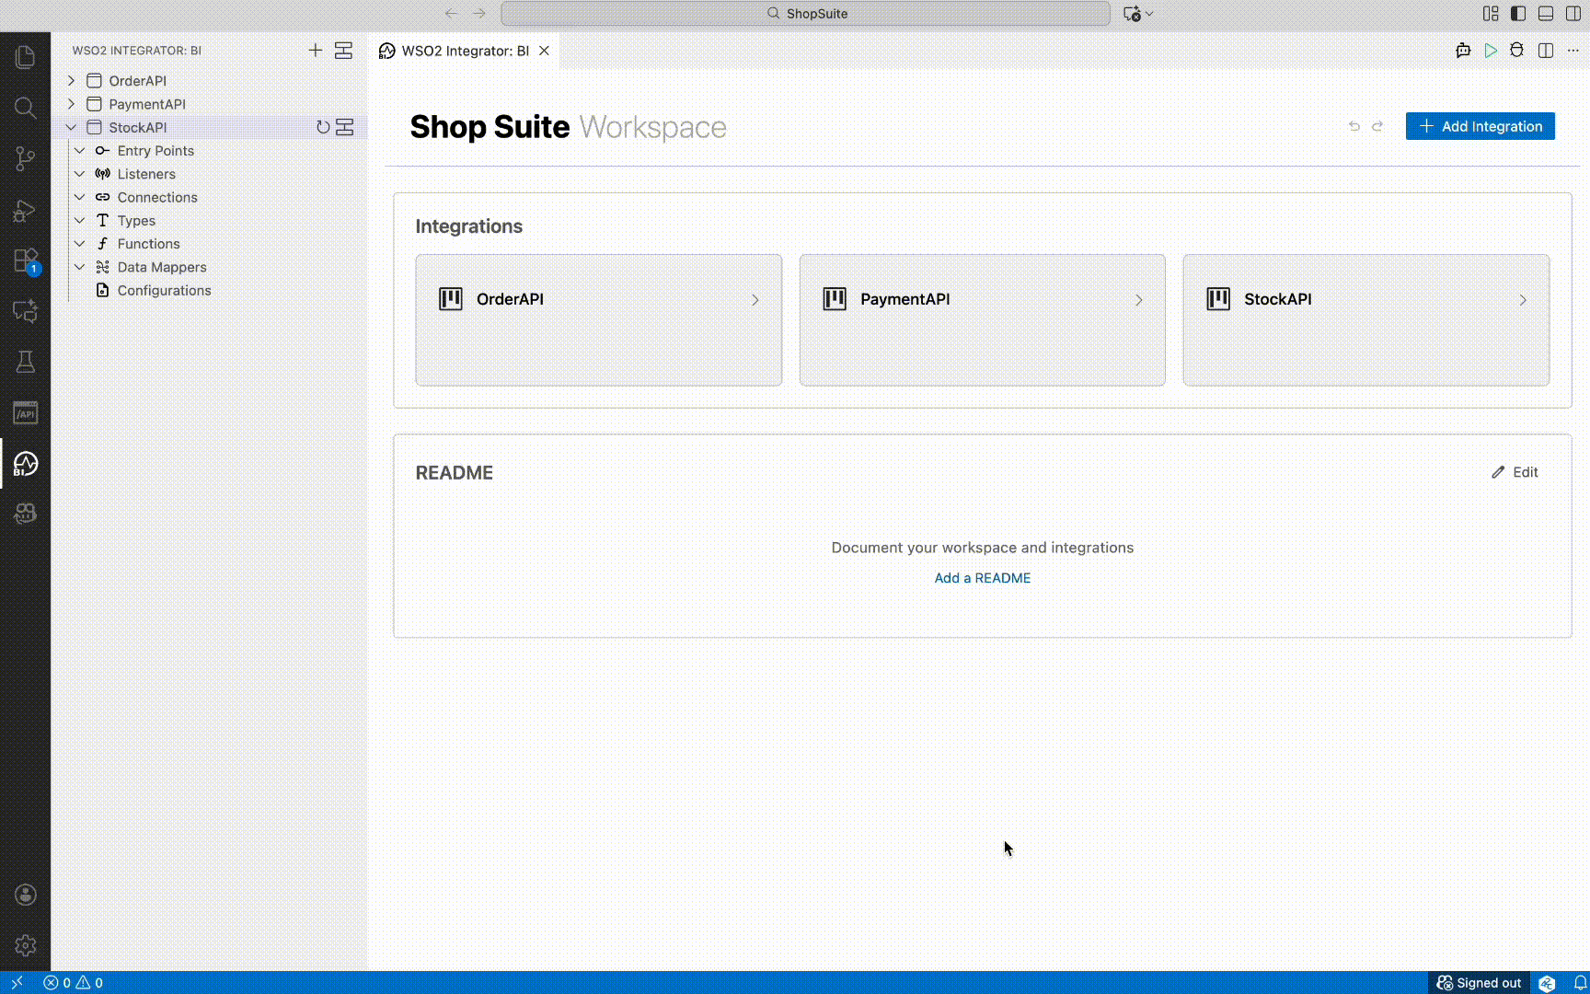The image size is (1590, 994).
Task: Open the Search view in activity bar
Action: click(25, 108)
